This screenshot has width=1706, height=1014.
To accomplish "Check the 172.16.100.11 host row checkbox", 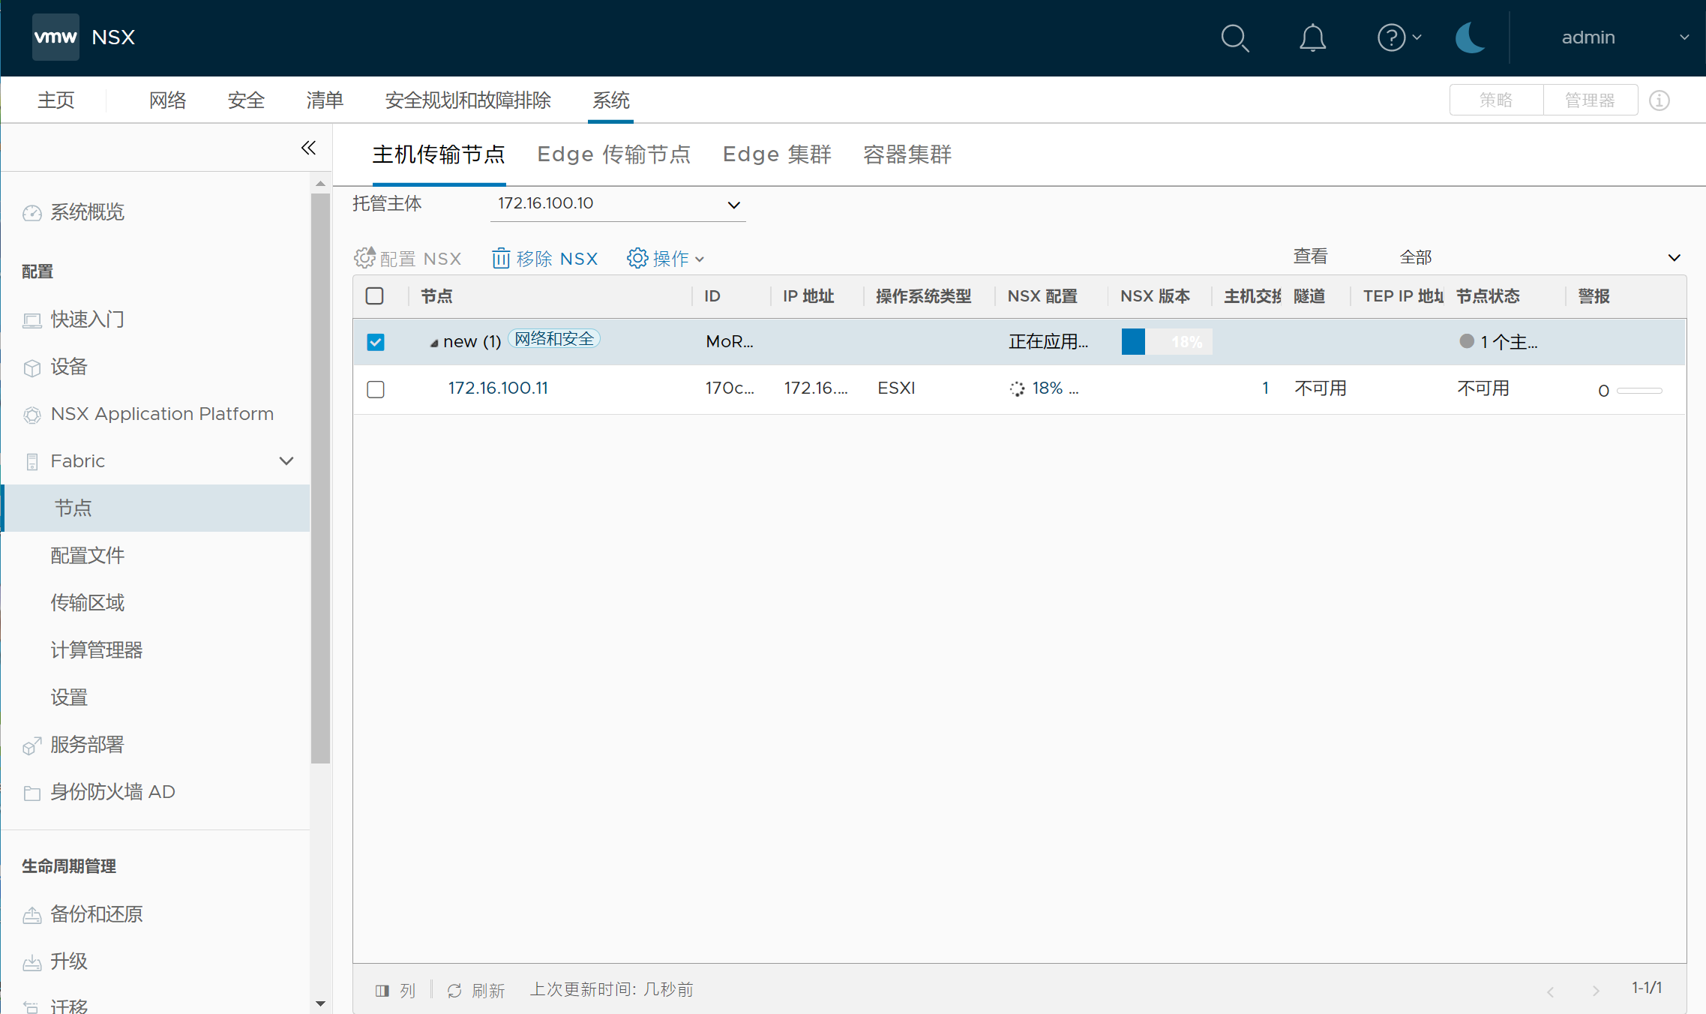I will (376, 389).
